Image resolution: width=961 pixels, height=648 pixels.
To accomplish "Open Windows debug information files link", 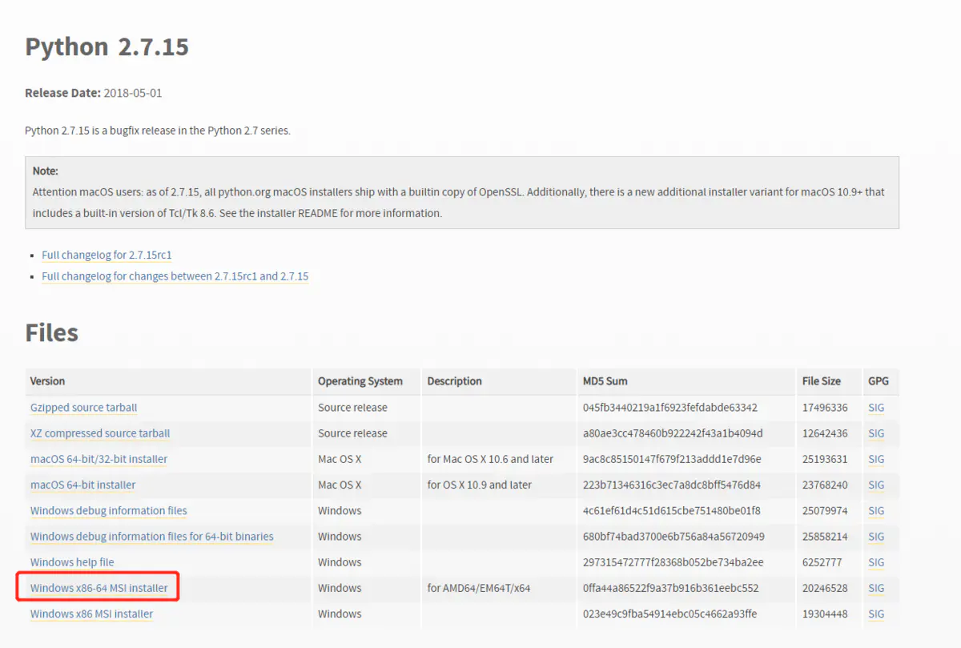I will pyautogui.click(x=108, y=510).
